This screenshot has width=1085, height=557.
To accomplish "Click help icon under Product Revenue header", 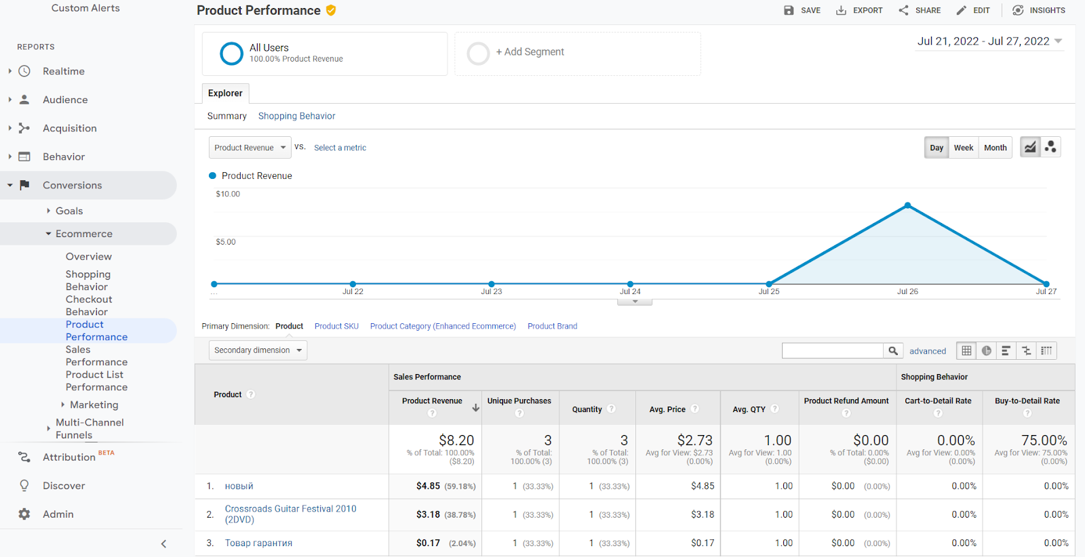I will 432,413.
